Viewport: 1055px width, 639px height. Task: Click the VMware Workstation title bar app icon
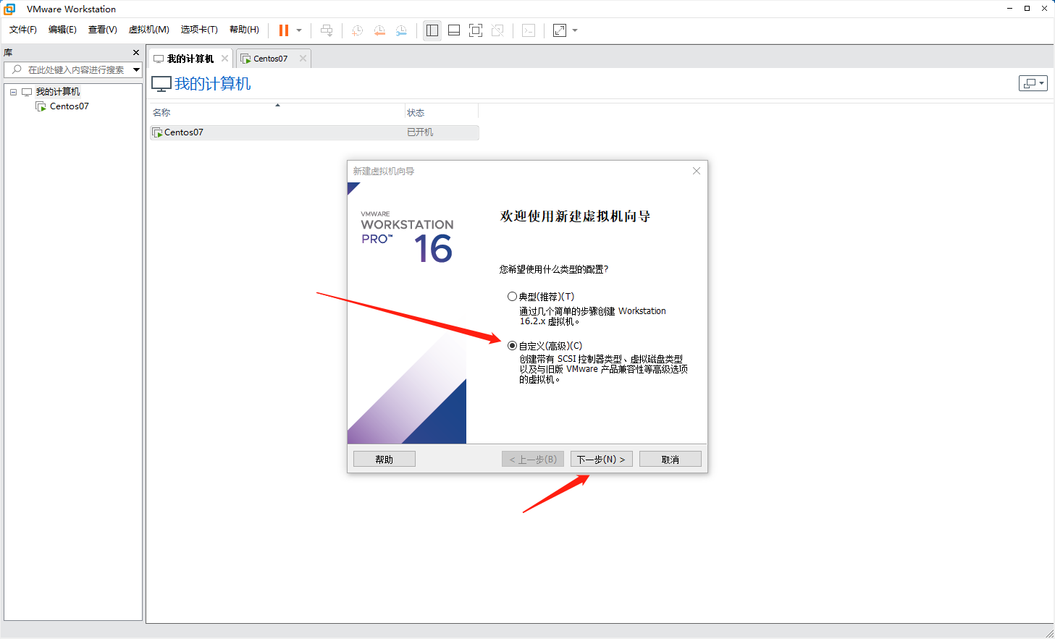9,9
